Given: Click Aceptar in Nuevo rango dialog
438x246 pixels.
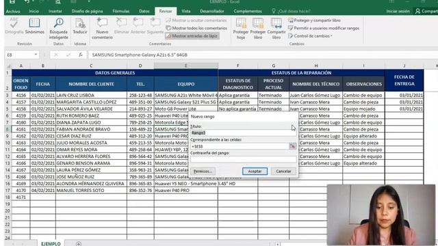Looking at the screenshot, I should point(255,172).
